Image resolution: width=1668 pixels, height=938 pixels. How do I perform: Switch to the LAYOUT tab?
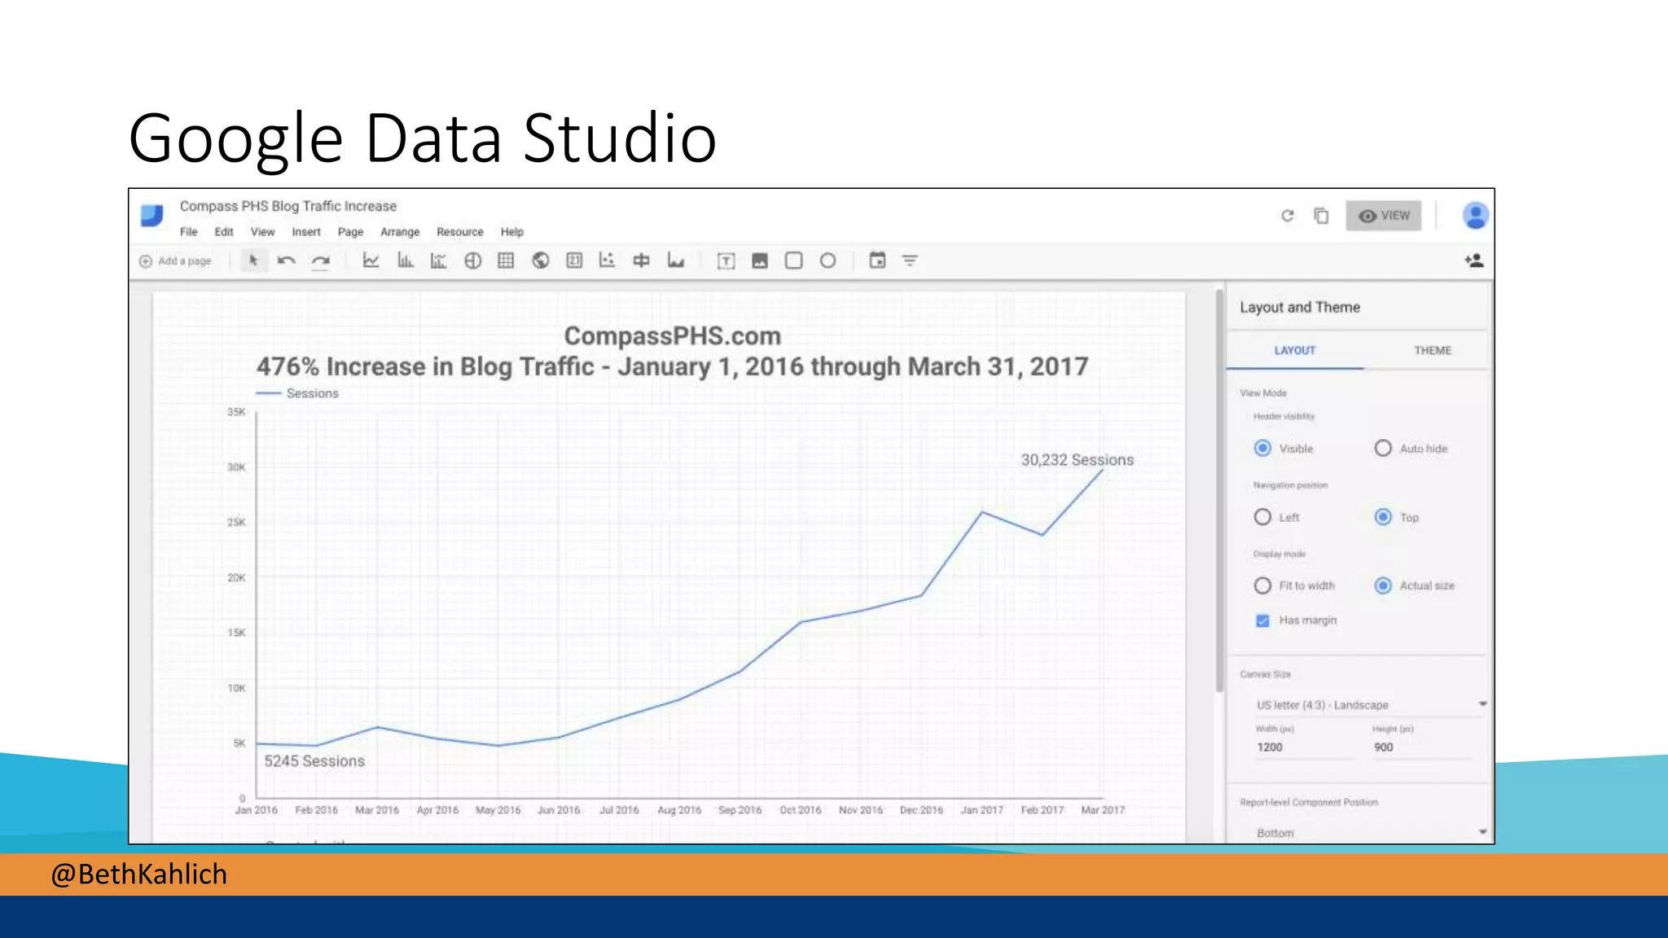[x=1295, y=350]
